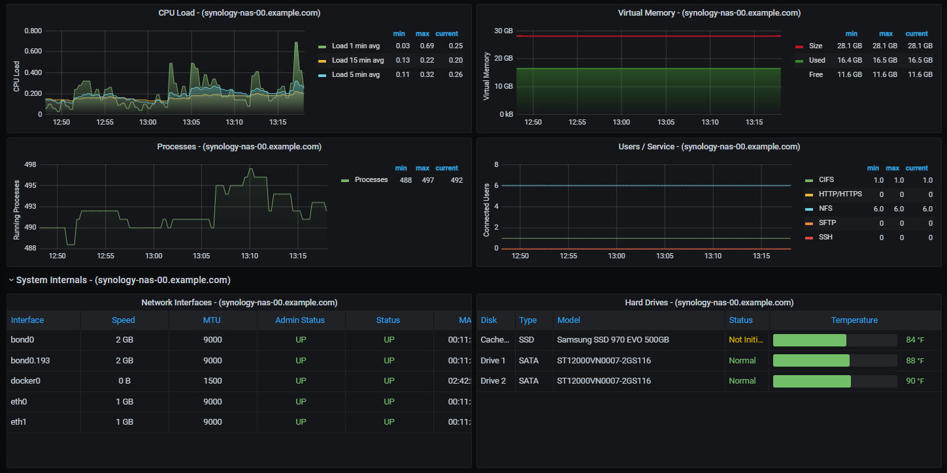Viewport: 947px width, 473px height.
Task: Toggle the Size memory series
Action: click(816, 46)
